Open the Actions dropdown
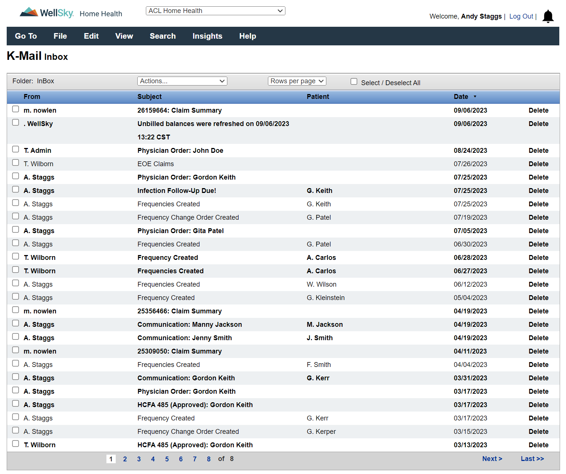 pyautogui.click(x=182, y=81)
